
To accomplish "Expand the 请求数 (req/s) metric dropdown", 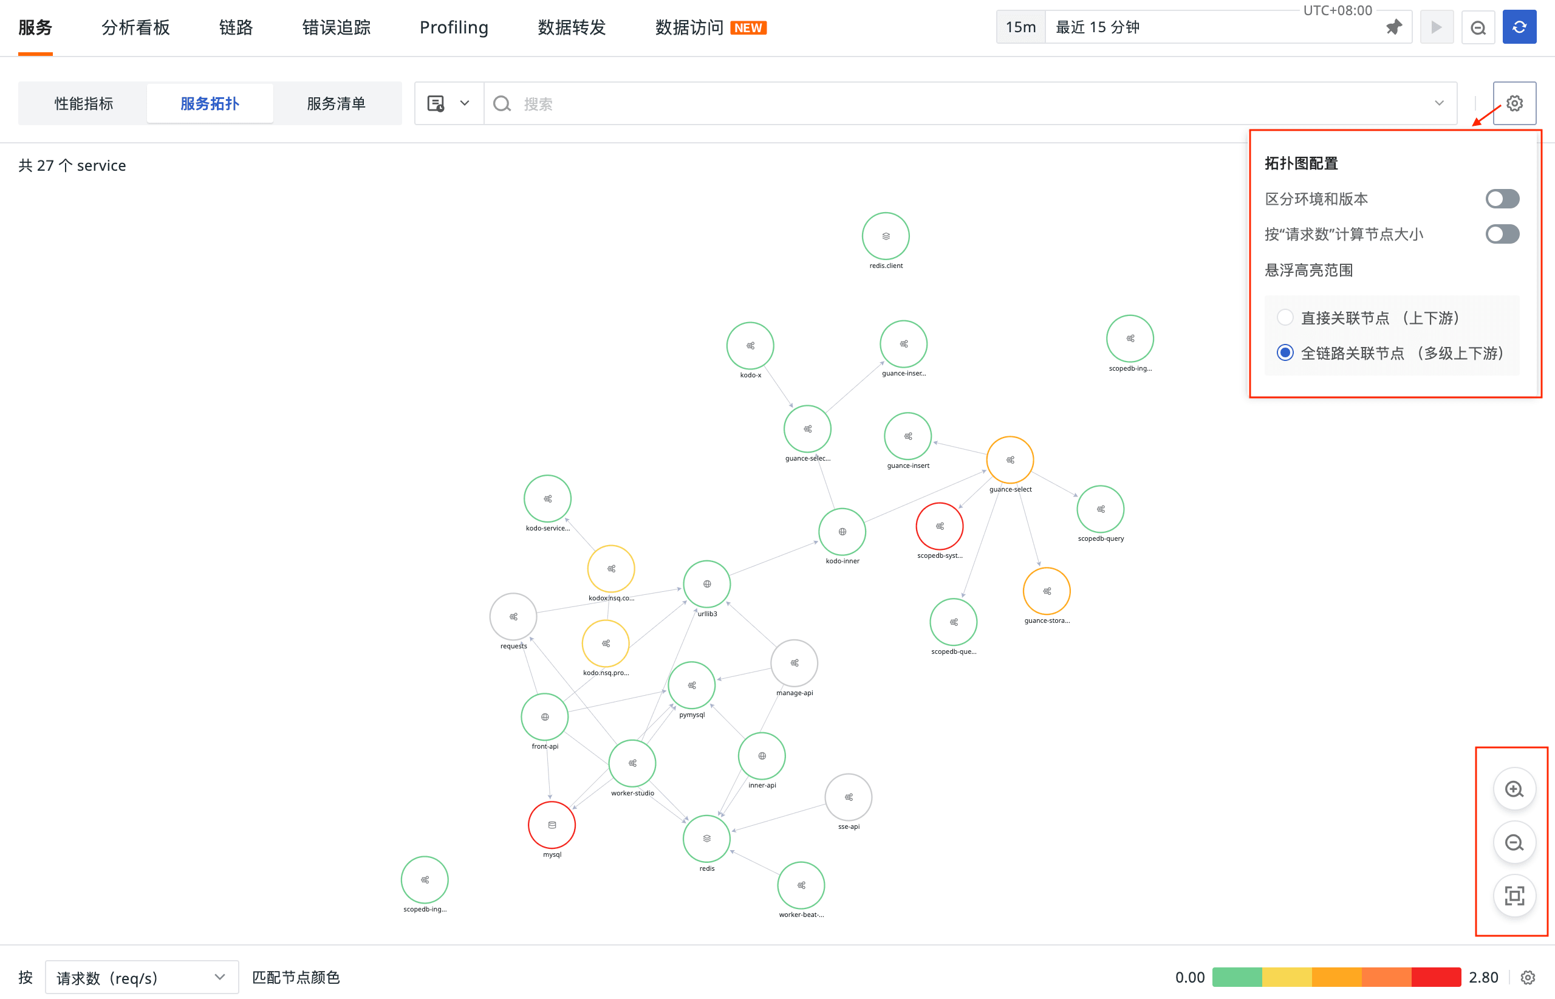I will pos(142,978).
